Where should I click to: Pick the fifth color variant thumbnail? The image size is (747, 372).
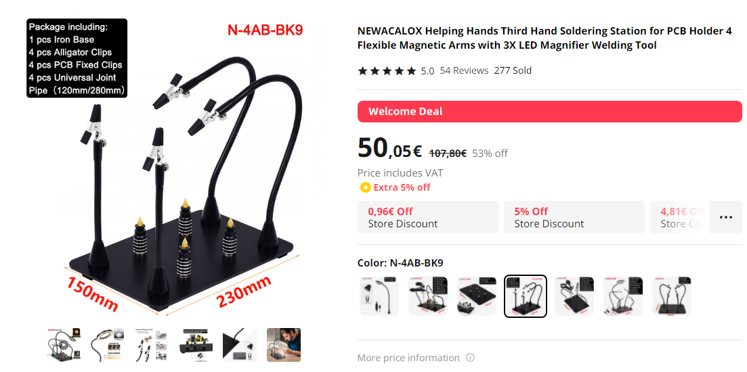pyautogui.click(x=574, y=296)
